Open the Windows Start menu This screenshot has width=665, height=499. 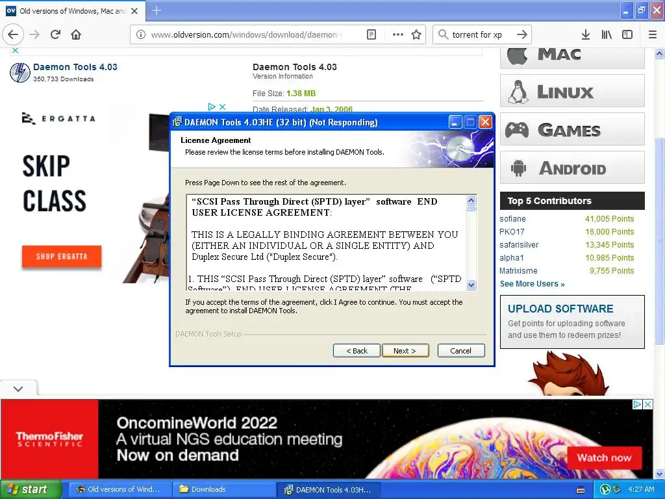point(31,489)
